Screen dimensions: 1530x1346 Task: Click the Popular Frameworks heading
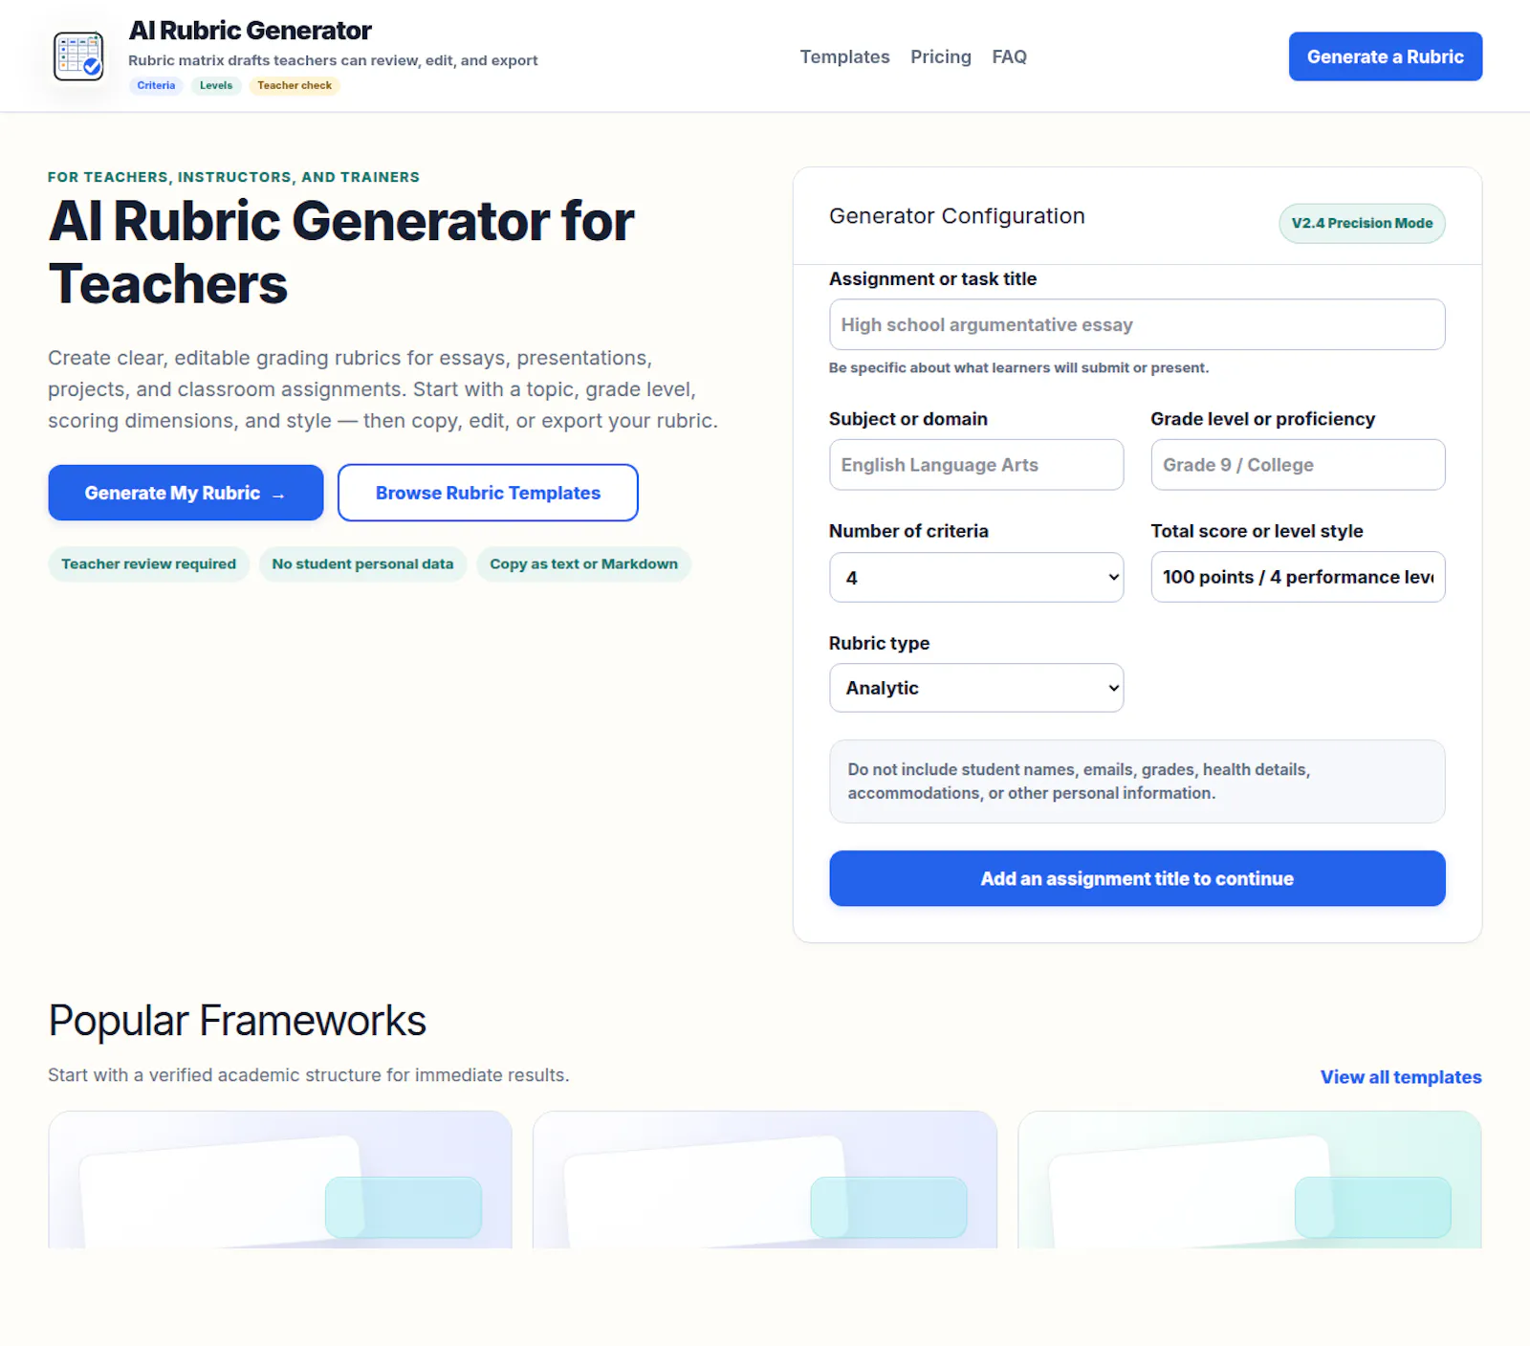click(237, 1021)
